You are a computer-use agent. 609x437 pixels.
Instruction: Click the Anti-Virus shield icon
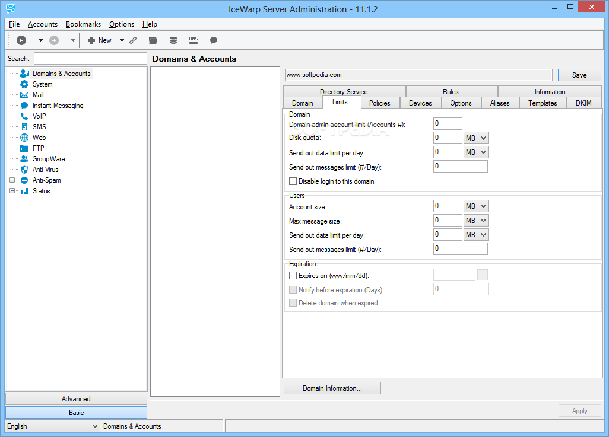tap(24, 170)
